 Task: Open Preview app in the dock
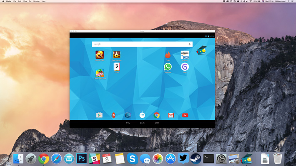pyautogui.click(x=234, y=159)
